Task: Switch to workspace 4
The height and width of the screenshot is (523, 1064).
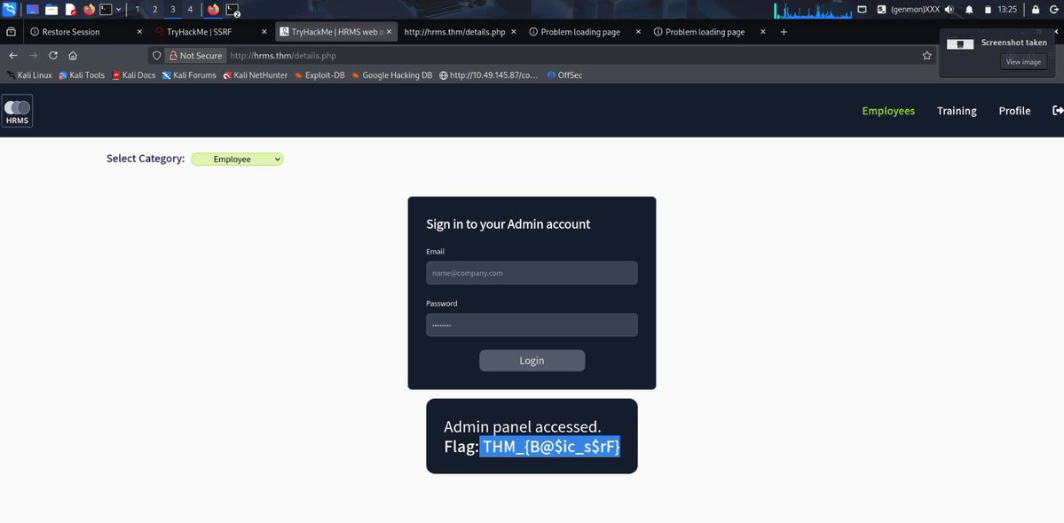Action: point(190,10)
